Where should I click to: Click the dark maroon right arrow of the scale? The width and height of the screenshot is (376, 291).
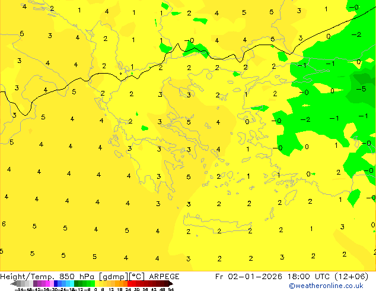(x=171, y=283)
